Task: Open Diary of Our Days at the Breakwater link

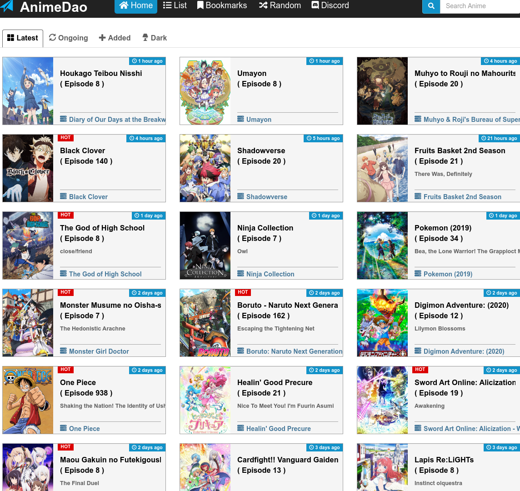Action: tap(117, 120)
